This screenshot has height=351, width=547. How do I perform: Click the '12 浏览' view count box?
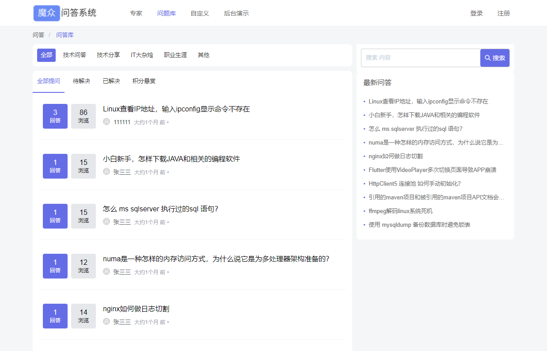[x=84, y=266]
